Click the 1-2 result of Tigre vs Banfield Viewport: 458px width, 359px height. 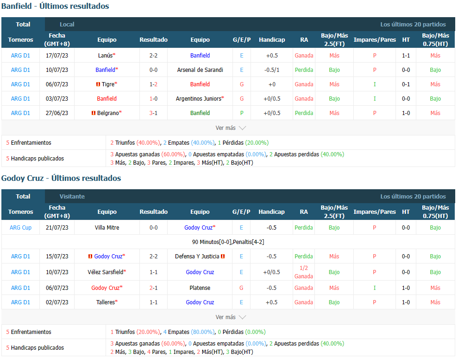(x=154, y=84)
